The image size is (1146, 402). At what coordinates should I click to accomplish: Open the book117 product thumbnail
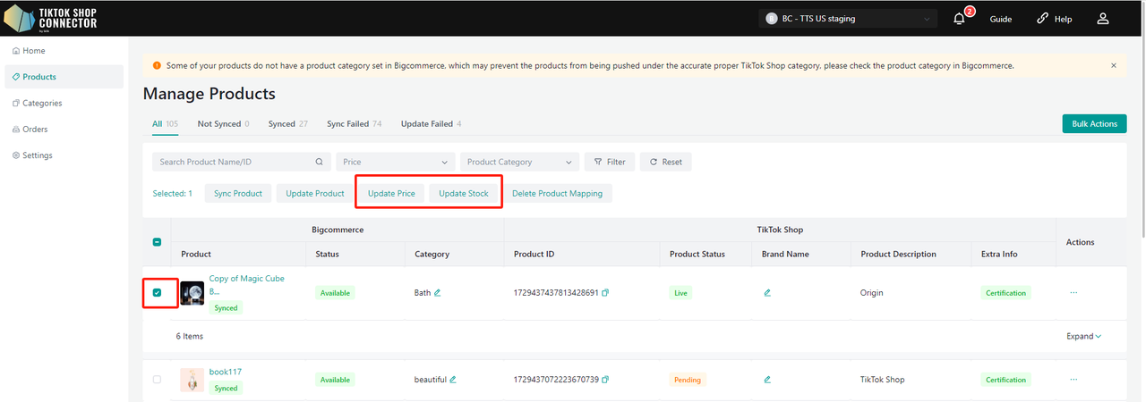click(x=192, y=380)
